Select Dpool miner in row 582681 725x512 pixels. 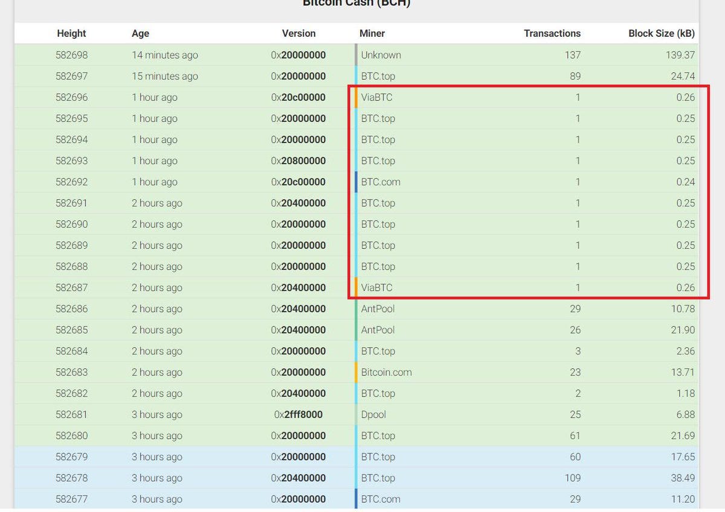pos(373,414)
